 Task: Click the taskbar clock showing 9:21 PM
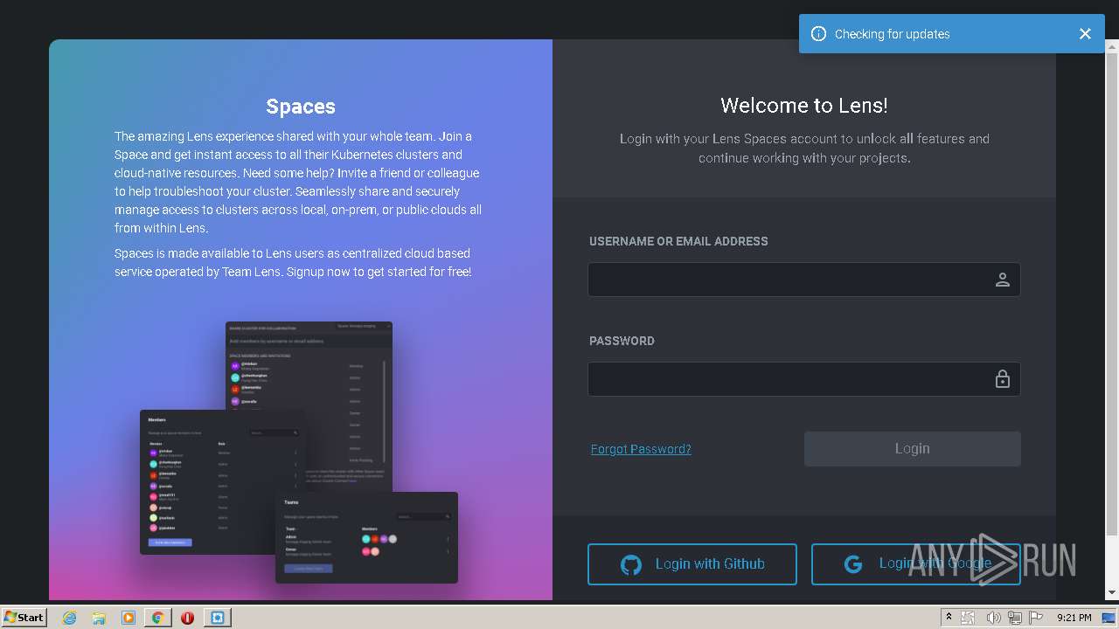pyautogui.click(x=1074, y=618)
